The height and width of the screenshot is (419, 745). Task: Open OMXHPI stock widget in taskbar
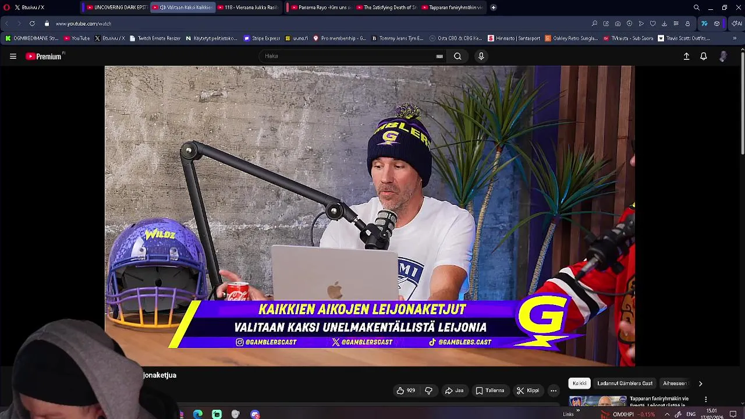point(627,414)
